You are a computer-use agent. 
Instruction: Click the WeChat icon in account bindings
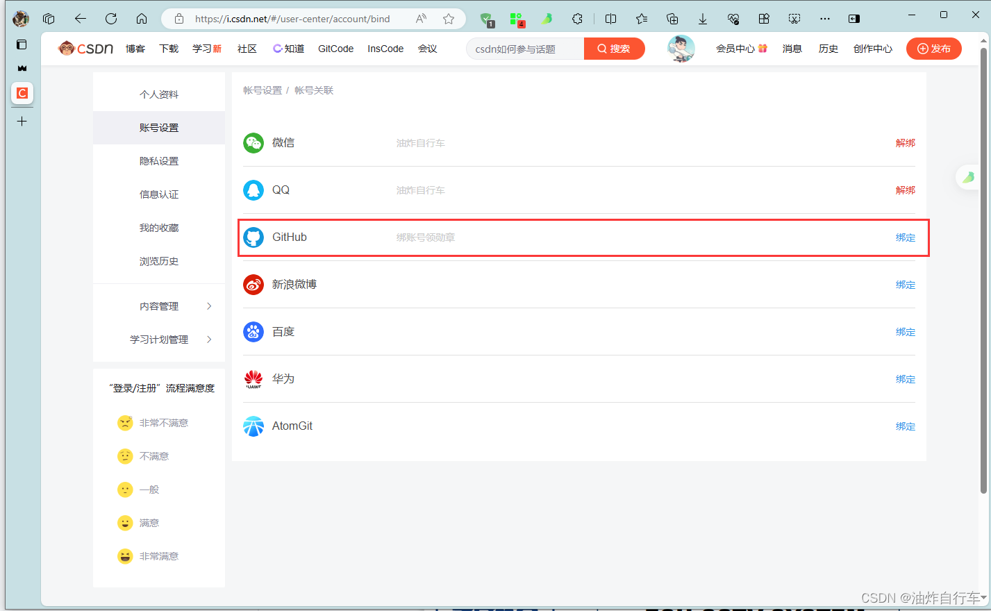tap(253, 142)
